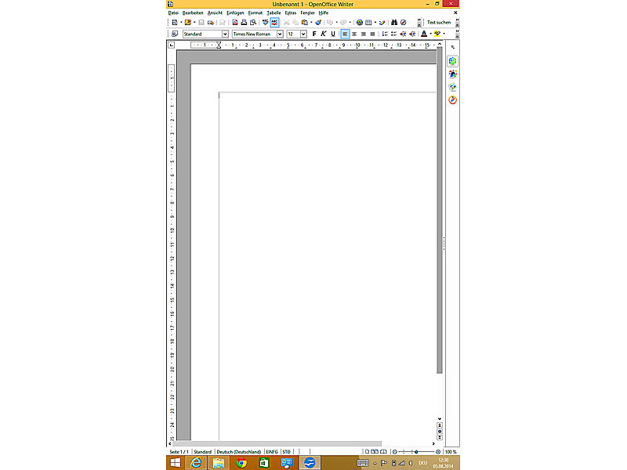The height and width of the screenshot is (470, 627).
Task: Click the Italic formatting icon
Action: coord(323,34)
